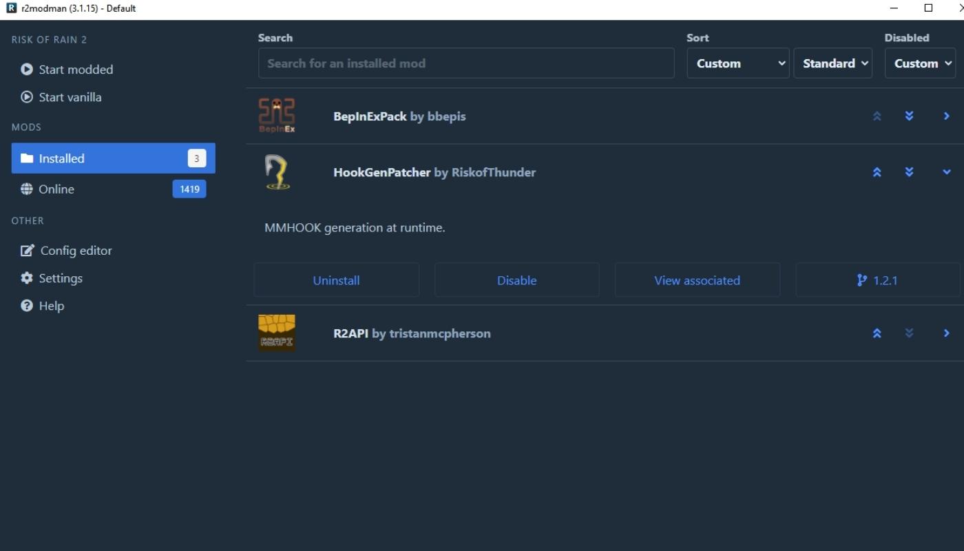Click the online count badge 1419

[189, 189]
